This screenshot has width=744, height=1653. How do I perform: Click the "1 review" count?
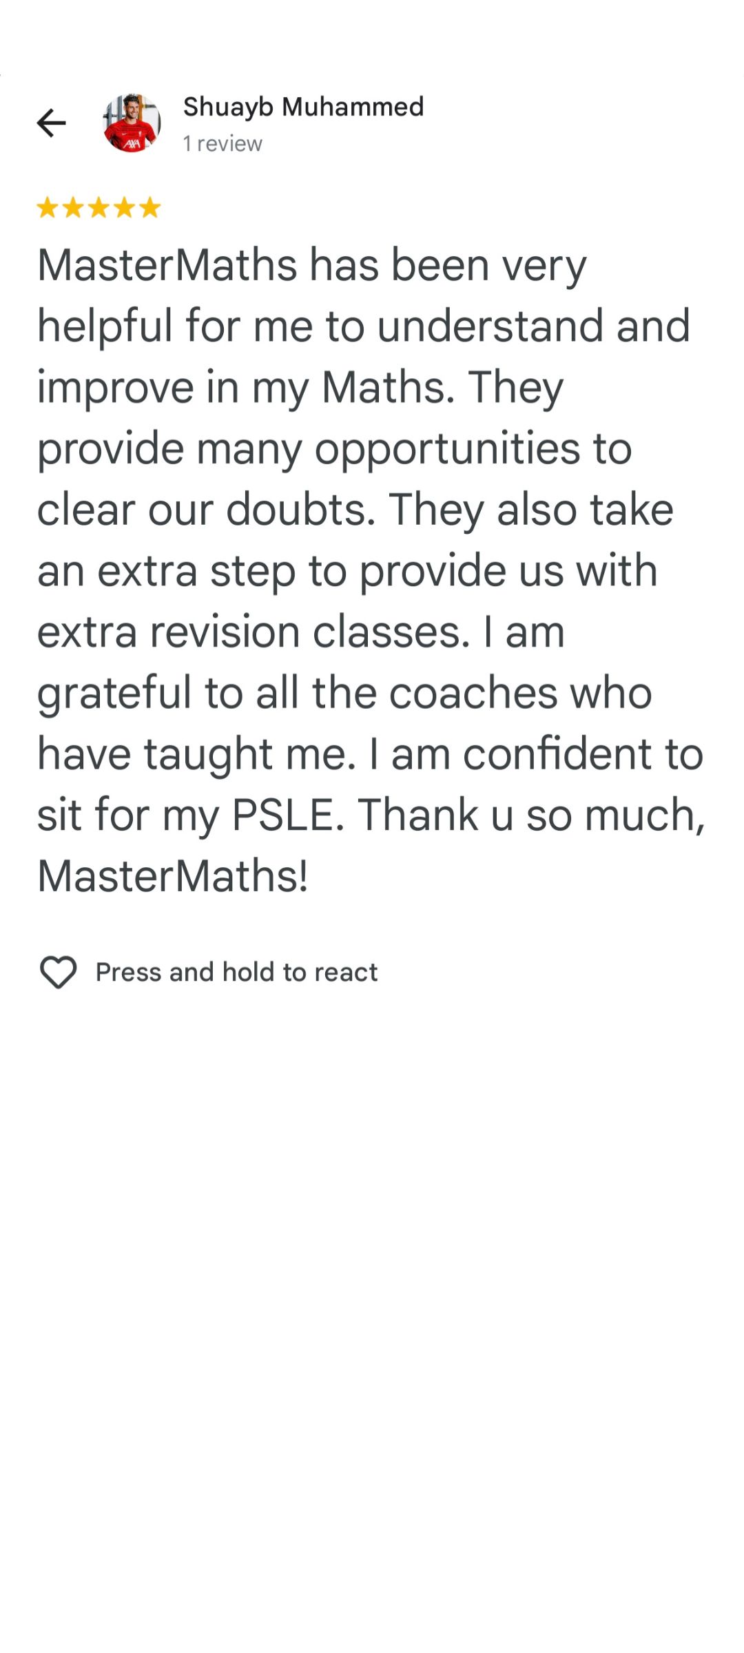point(223,143)
